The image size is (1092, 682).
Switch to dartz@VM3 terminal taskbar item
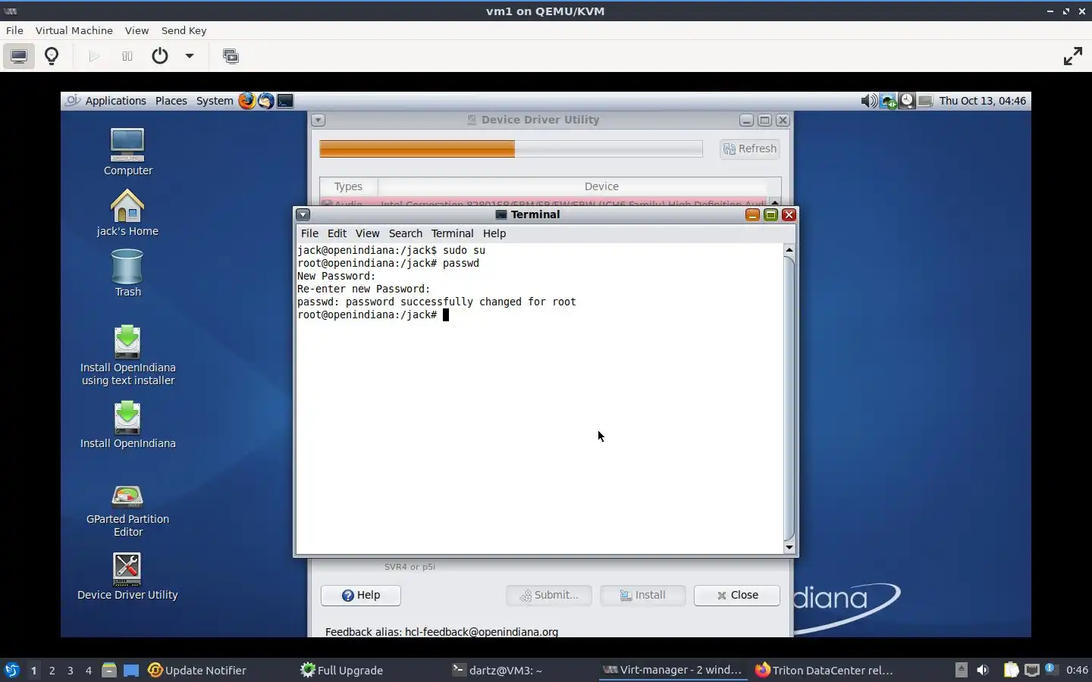pos(497,670)
